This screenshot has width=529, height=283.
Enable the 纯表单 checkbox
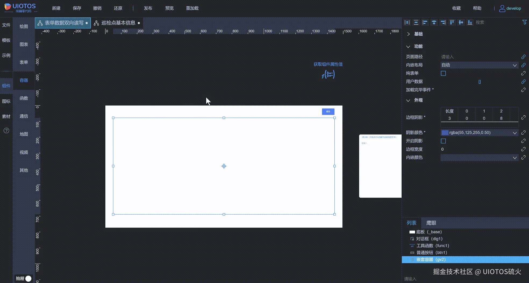click(443, 73)
